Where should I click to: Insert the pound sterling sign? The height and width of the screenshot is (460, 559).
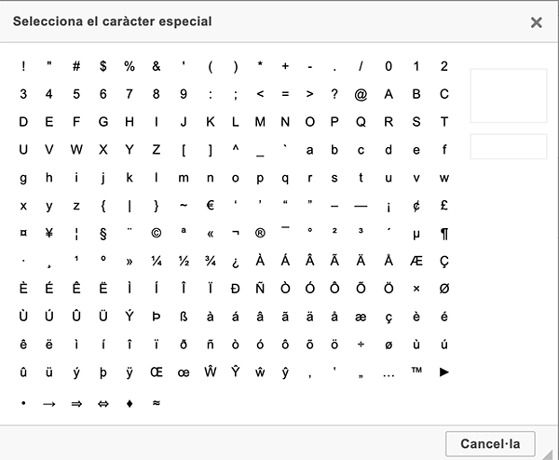444,206
